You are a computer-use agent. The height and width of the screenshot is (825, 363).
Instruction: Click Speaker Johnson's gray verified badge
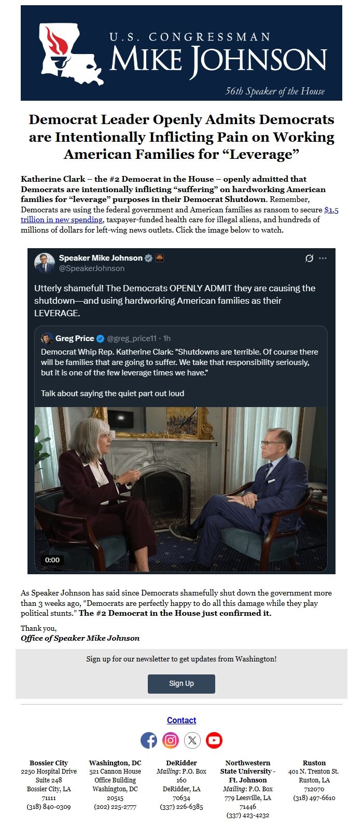(x=149, y=258)
